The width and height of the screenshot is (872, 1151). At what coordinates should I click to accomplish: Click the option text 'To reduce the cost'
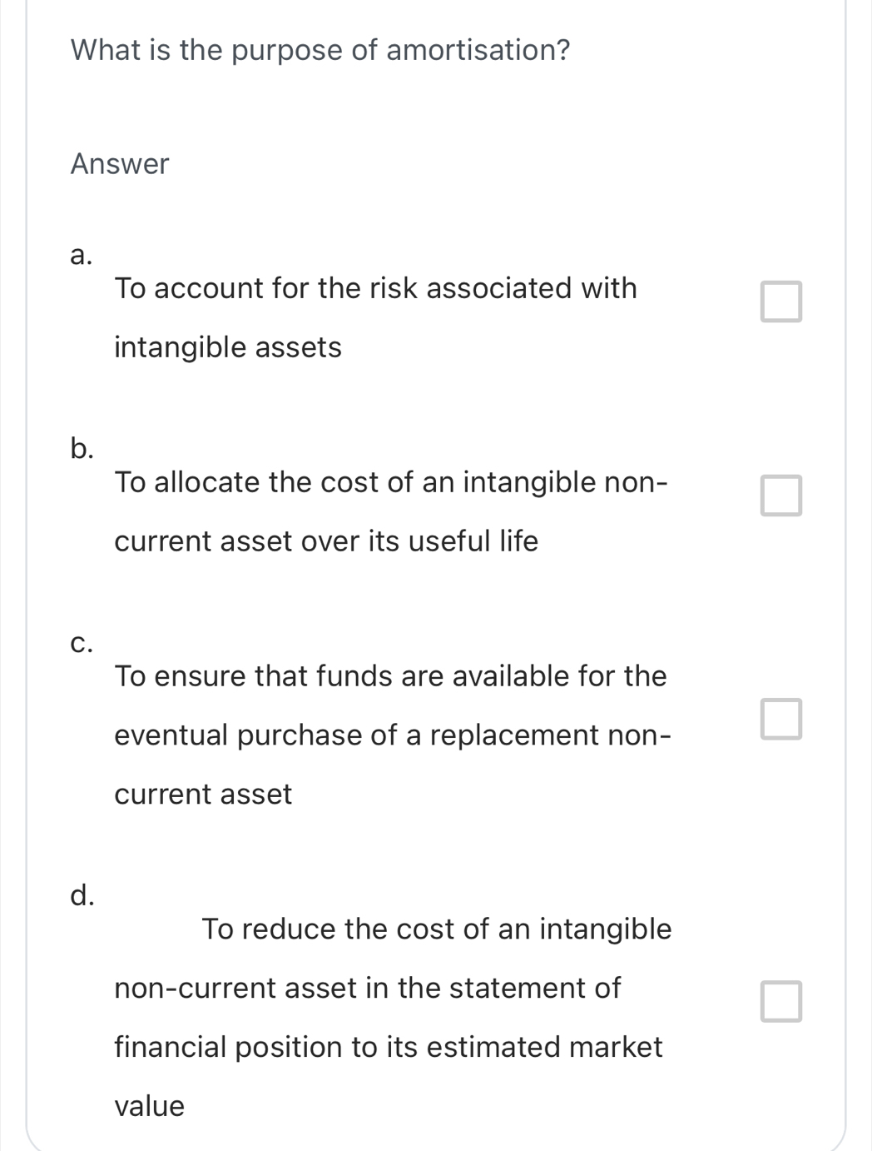tap(437, 929)
